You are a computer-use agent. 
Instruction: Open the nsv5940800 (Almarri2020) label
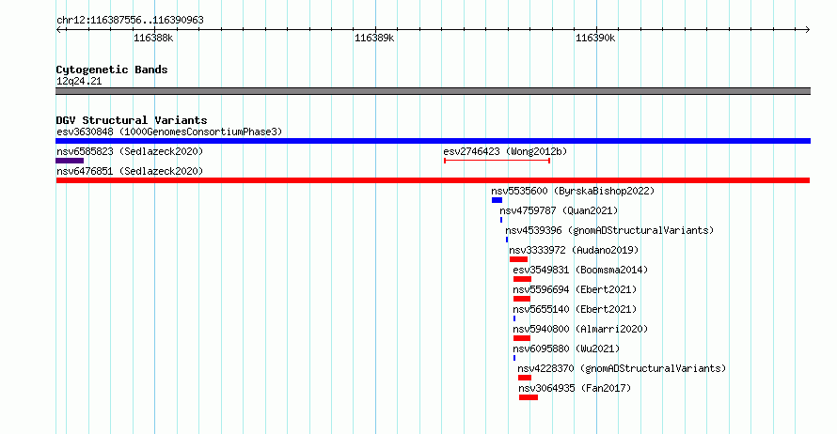[x=580, y=329]
